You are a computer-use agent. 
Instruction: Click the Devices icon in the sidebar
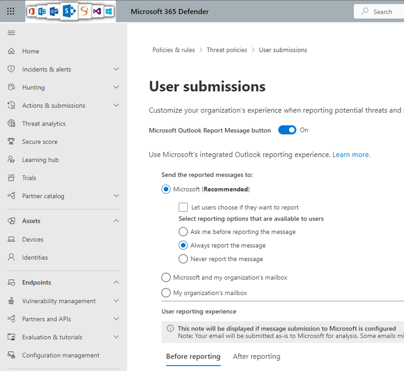[12, 240]
